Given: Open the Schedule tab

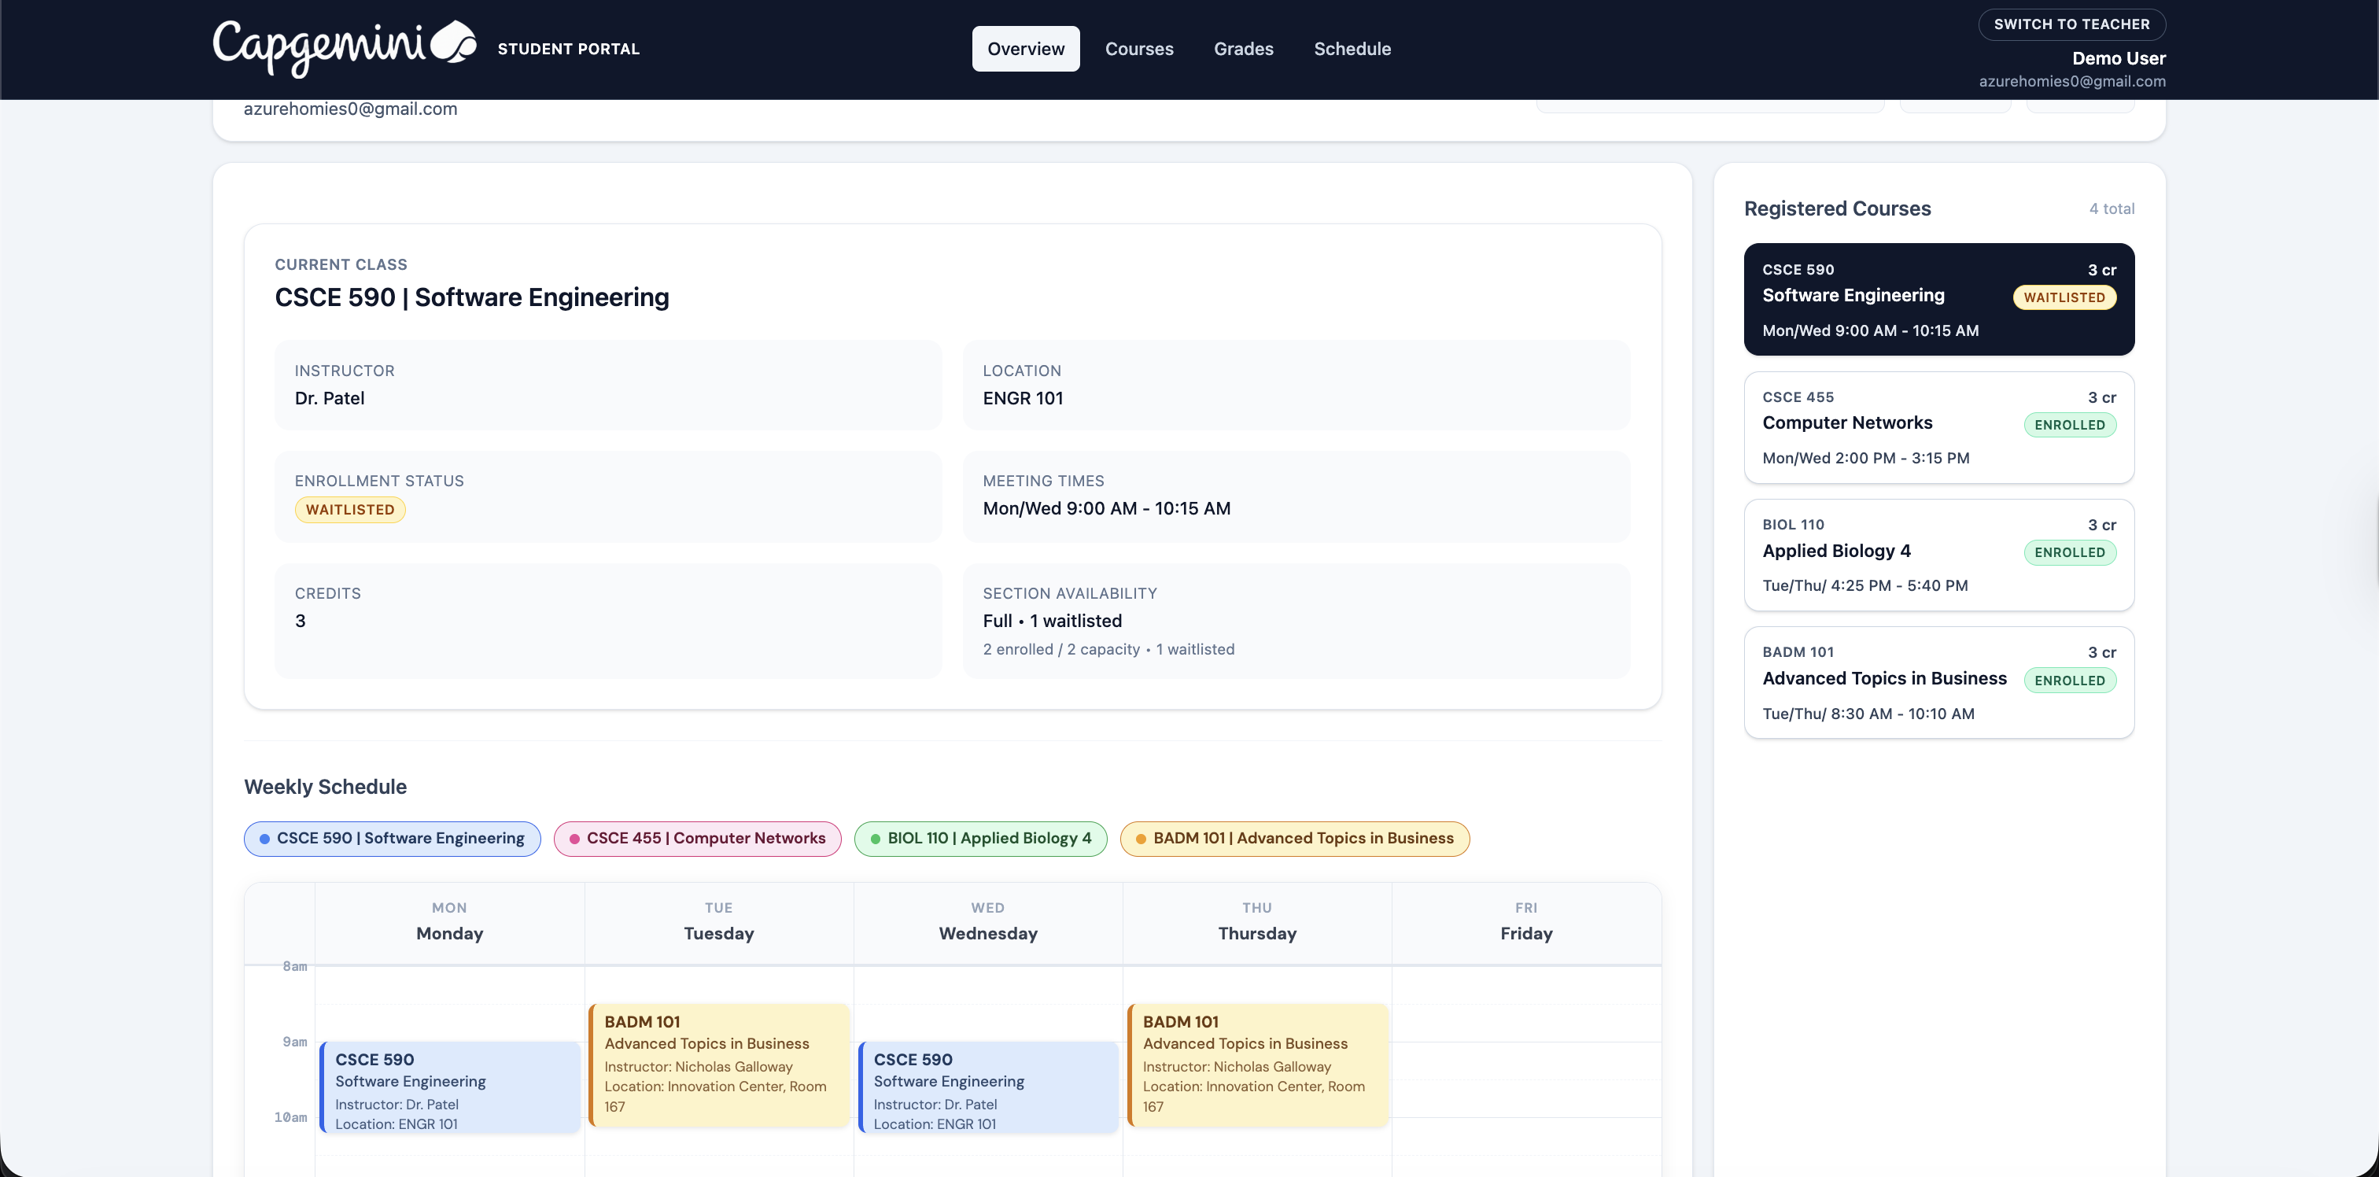Looking at the screenshot, I should click(x=1352, y=49).
